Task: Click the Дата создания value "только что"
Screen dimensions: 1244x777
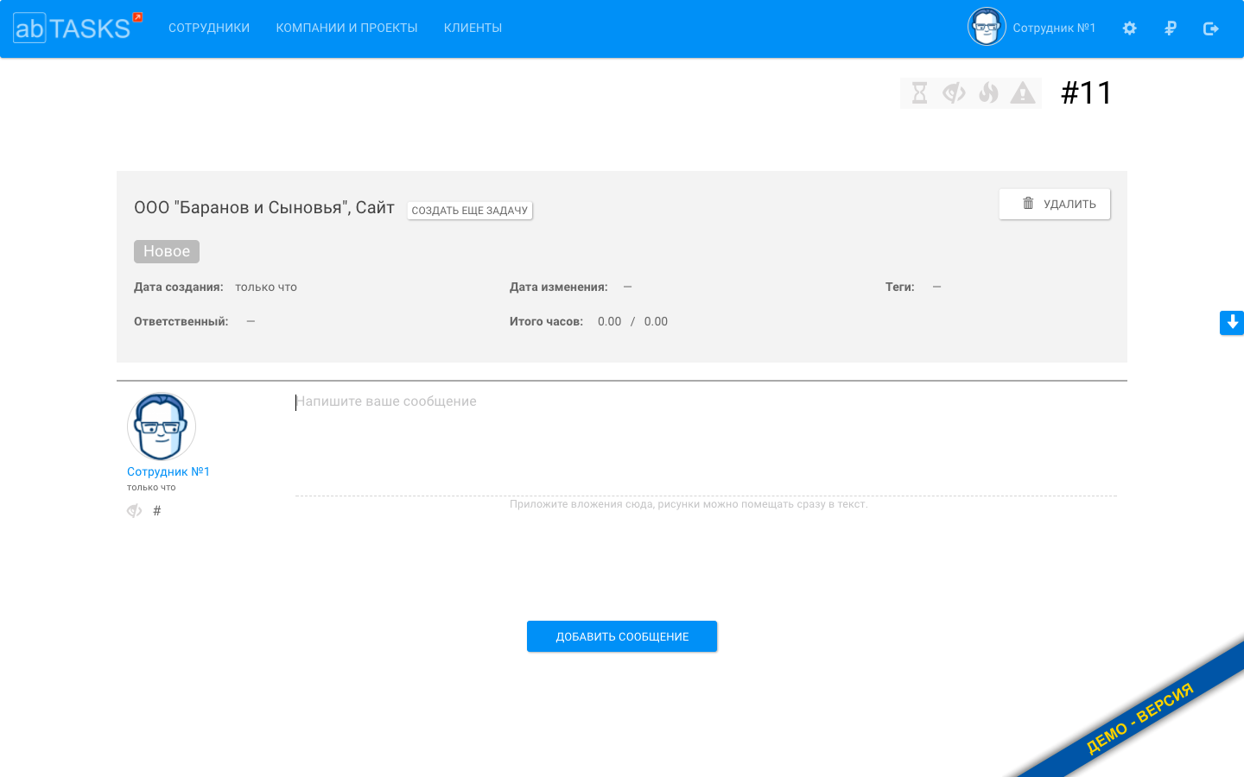Action: click(266, 287)
